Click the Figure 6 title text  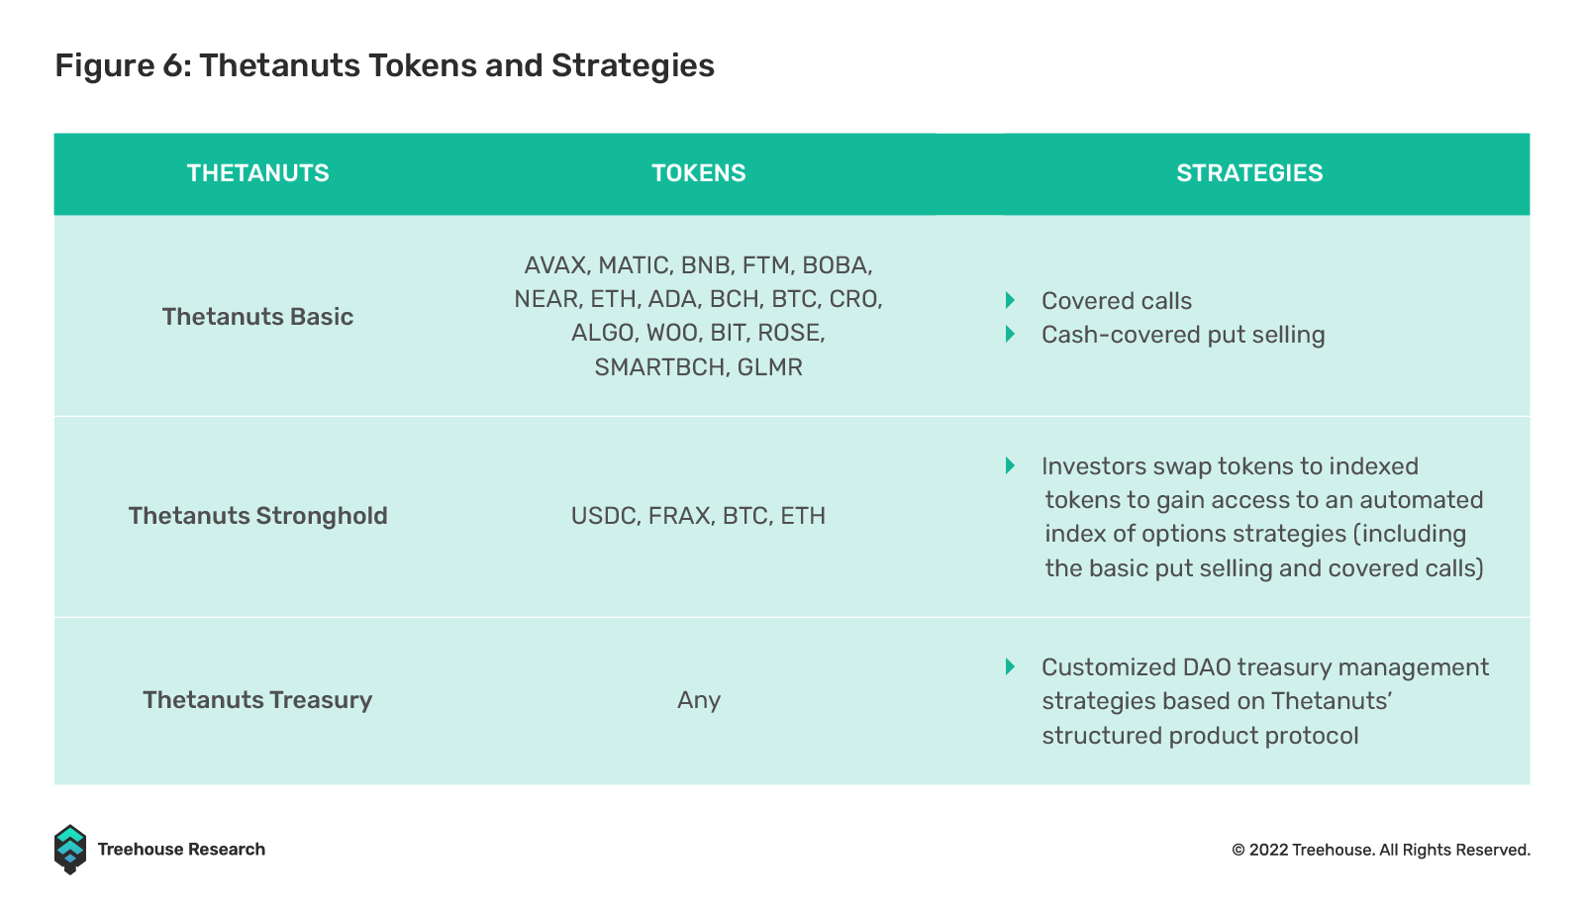click(x=385, y=65)
